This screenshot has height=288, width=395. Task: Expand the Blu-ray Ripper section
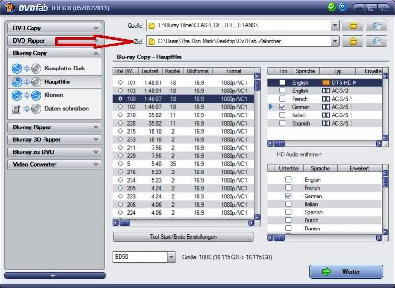click(x=54, y=127)
